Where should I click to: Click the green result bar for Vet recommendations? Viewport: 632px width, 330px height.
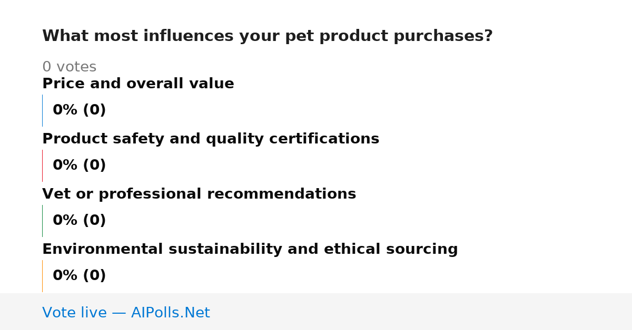[x=42, y=221]
